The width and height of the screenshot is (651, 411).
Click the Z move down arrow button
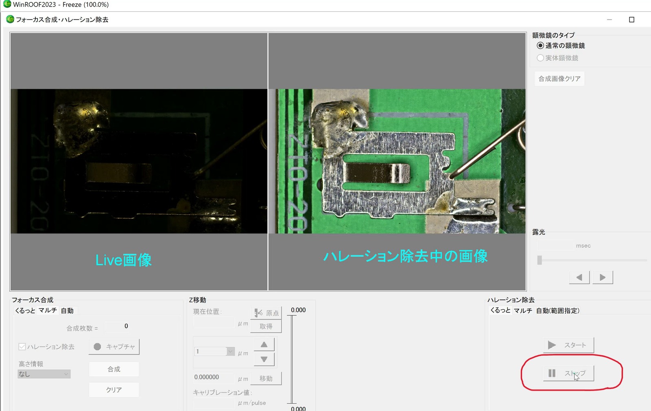(264, 359)
